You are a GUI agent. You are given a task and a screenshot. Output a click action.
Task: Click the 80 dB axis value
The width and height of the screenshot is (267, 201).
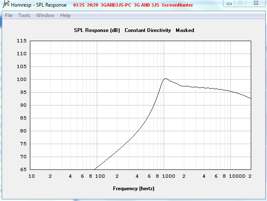(x=23, y=131)
